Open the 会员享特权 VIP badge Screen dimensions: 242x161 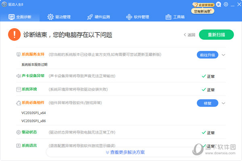click(x=203, y=5)
